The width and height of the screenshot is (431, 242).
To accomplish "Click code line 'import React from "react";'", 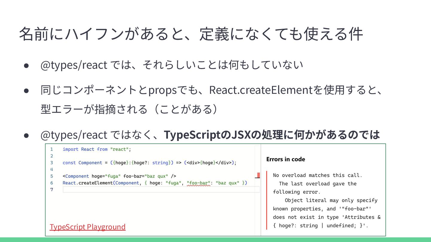I will (x=97, y=149).
